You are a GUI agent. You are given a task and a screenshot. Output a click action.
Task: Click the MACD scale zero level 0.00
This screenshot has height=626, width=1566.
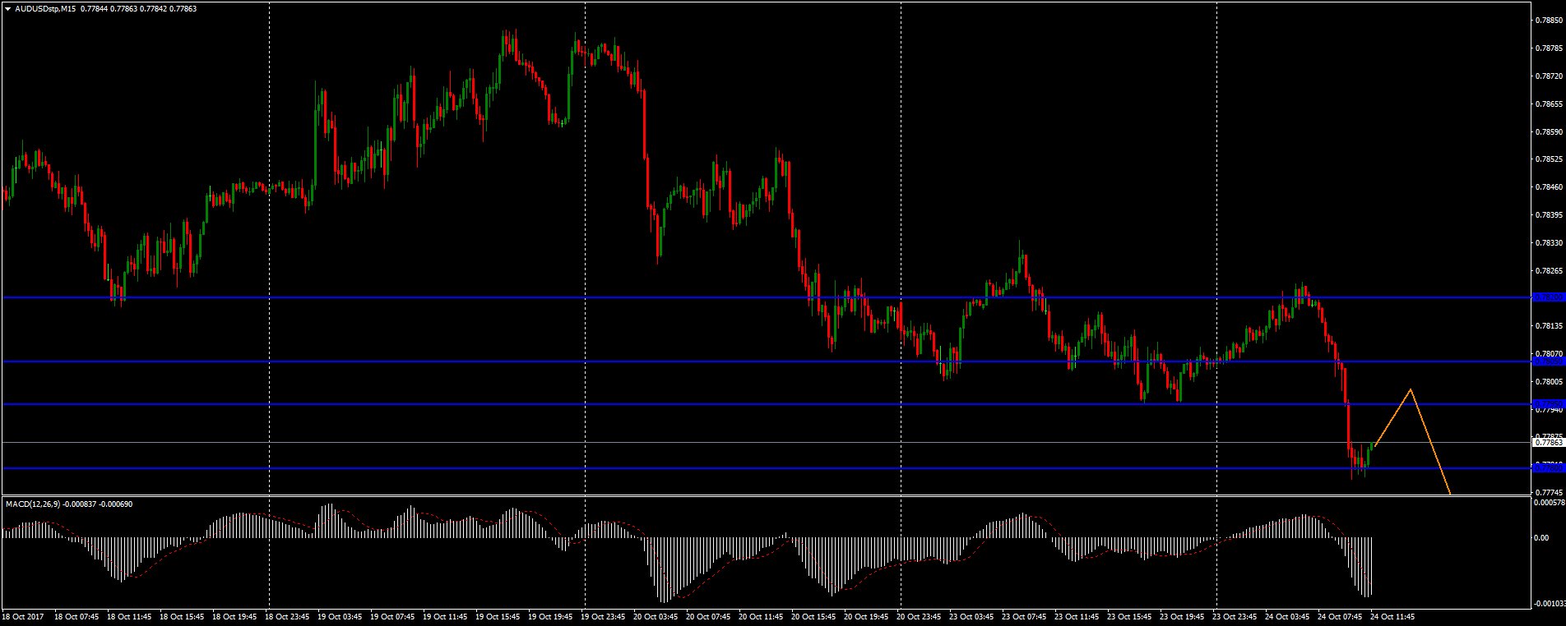(x=1542, y=537)
